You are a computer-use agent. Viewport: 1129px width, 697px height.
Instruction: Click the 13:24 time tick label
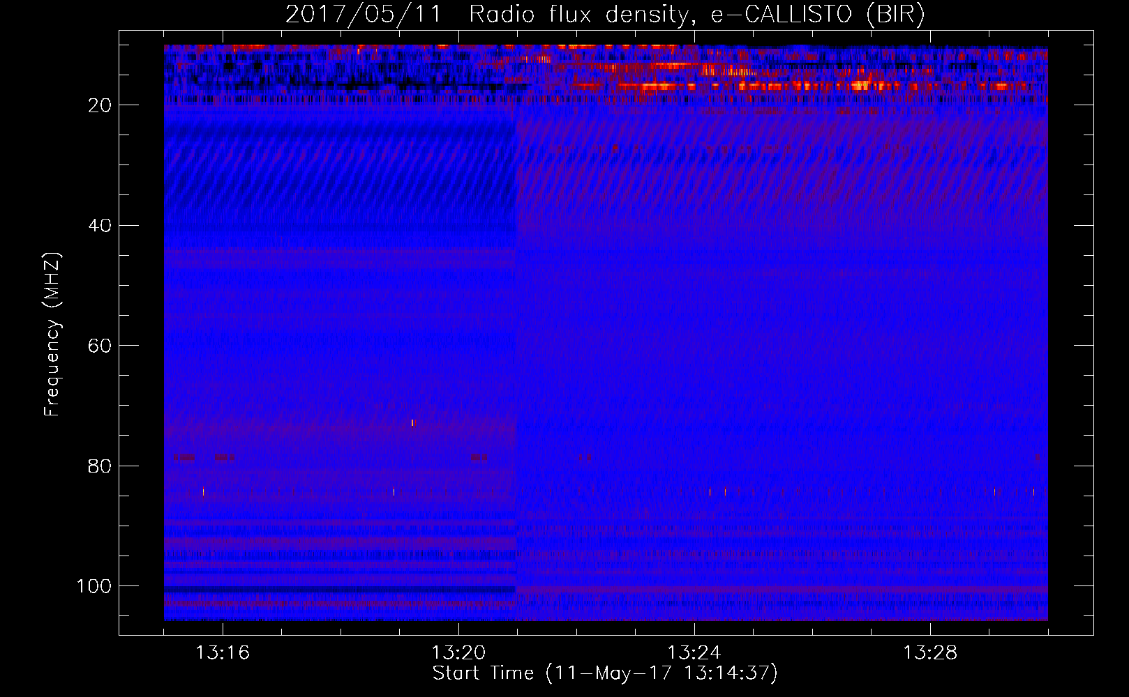[x=694, y=653]
